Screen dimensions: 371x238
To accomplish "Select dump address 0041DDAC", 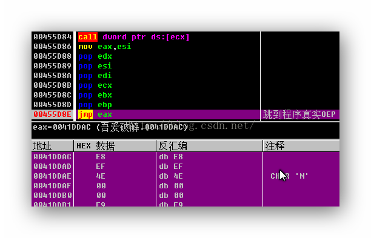I will 52,157.
